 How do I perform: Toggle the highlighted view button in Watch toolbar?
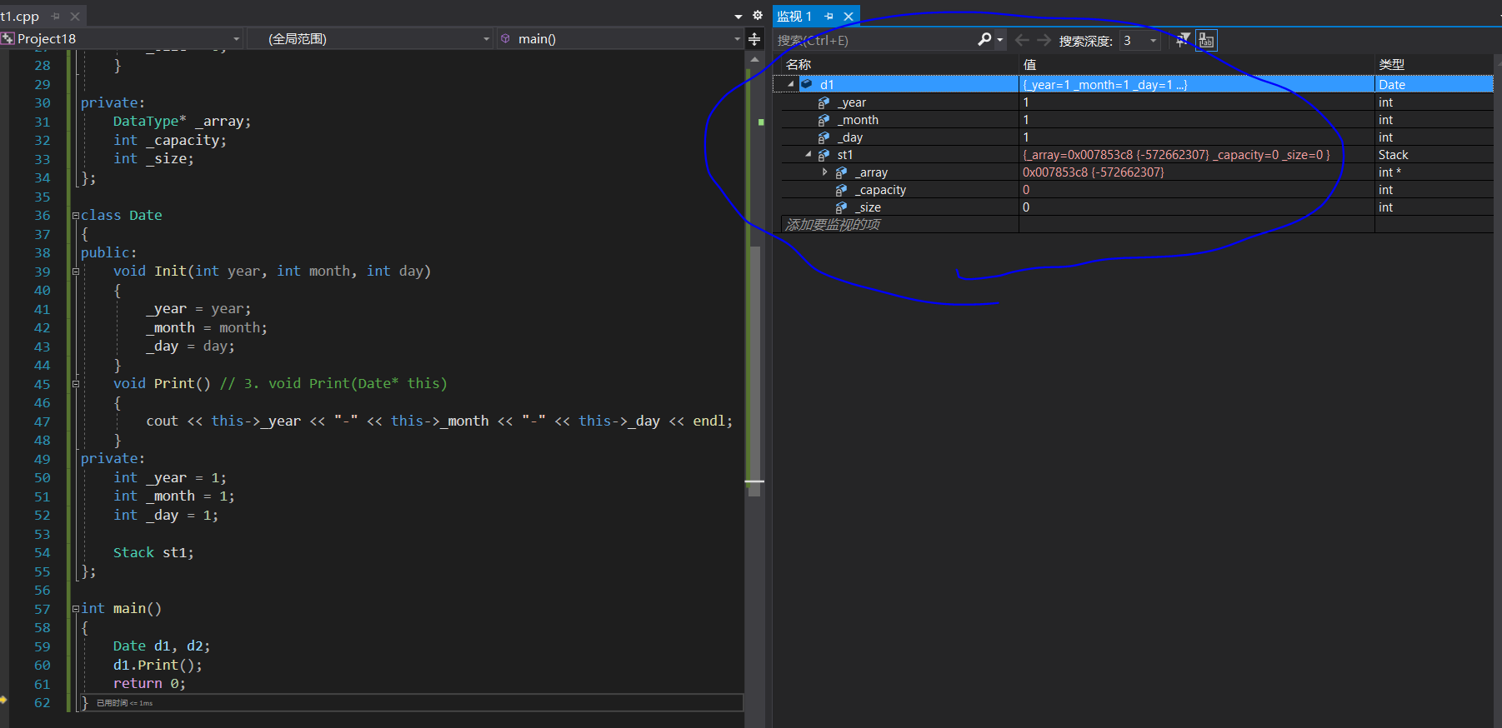click(x=1206, y=40)
